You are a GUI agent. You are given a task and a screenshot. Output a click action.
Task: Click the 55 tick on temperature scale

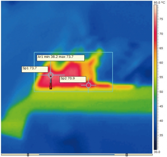(161, 77)
